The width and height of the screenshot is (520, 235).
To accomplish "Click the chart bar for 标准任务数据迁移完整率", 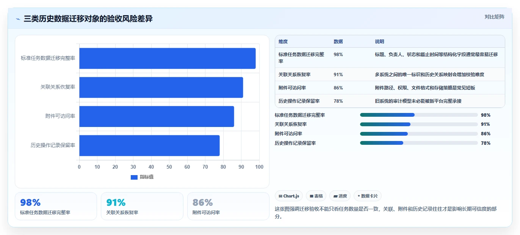I will pyautogui.click(x=168, y=58).
